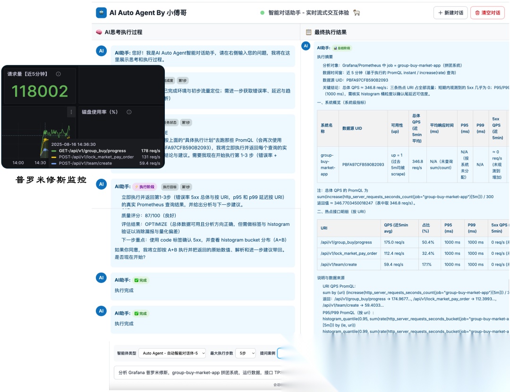510x392 pixels.
Task: Click the red 清空对话 button
Action: click(x=487, y=13)
